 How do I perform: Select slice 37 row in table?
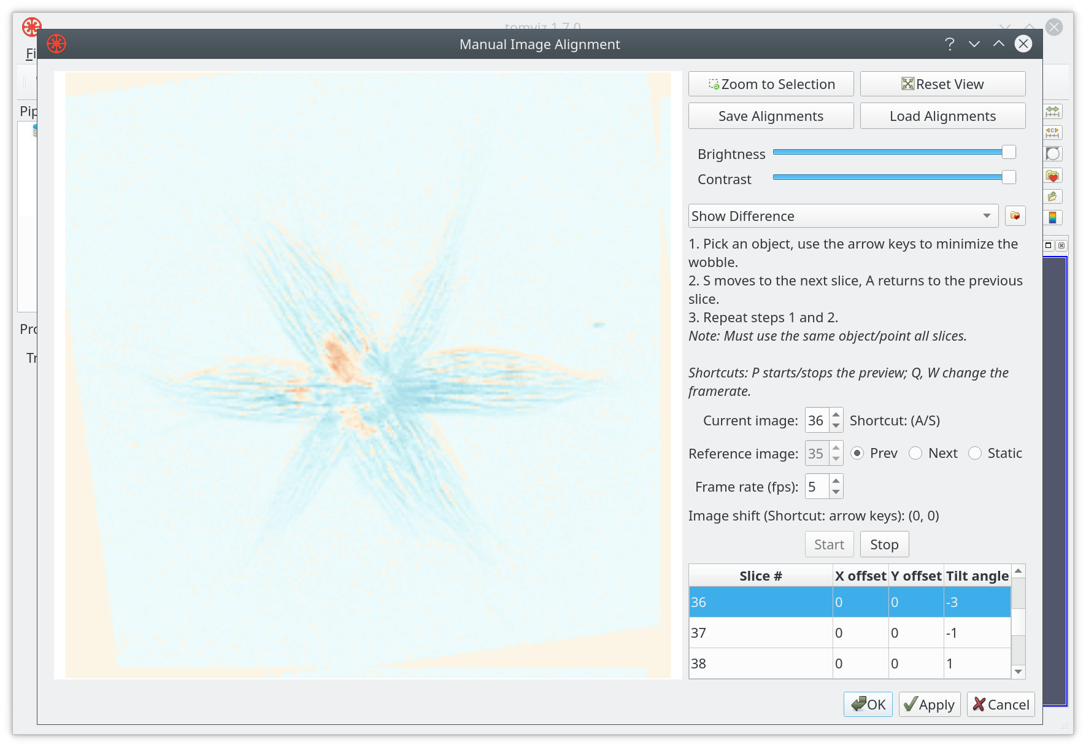click(850, 633)
